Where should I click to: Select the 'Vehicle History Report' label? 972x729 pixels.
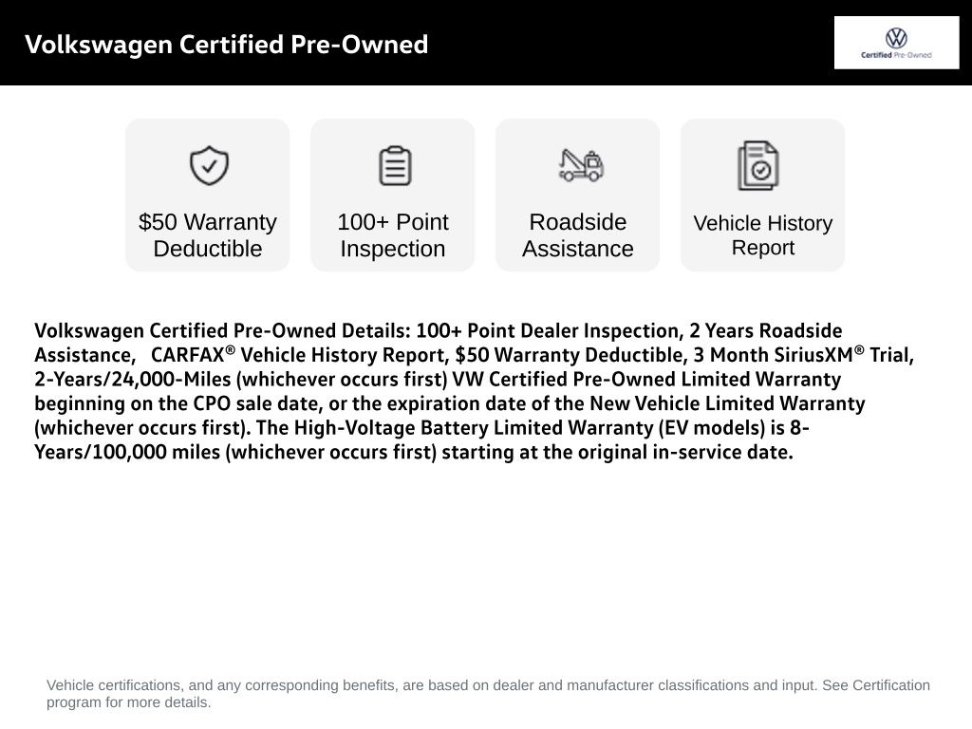tap(762, 235)
